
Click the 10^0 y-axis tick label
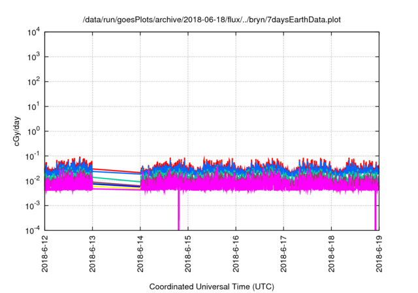pos(33,131)
